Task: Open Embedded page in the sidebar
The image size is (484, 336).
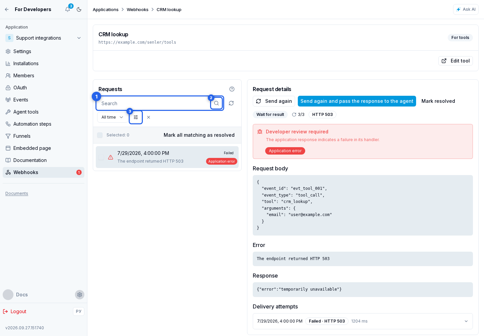Action: point(43,148)
